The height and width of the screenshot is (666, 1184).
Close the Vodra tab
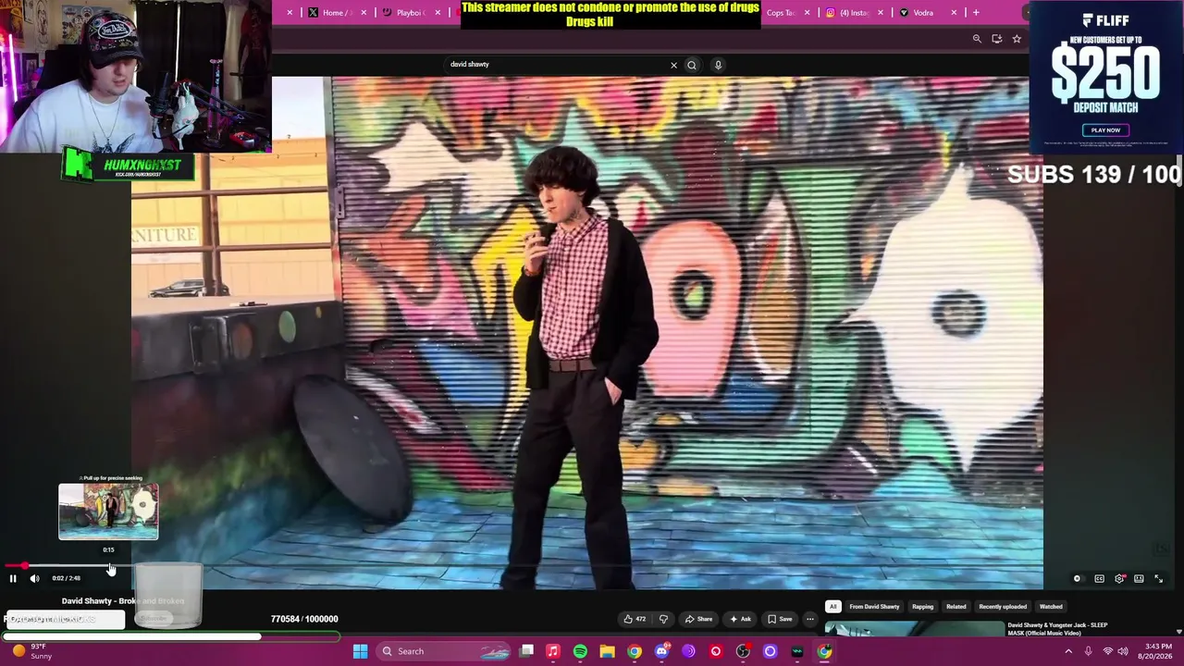(x=954, y=13)
